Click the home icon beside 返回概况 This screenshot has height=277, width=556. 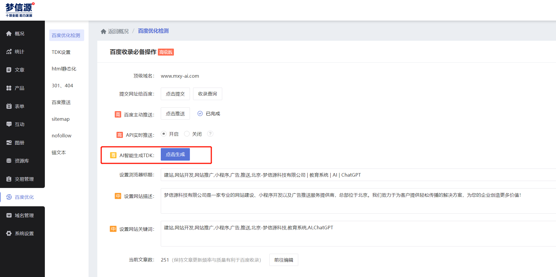[103, 31]
